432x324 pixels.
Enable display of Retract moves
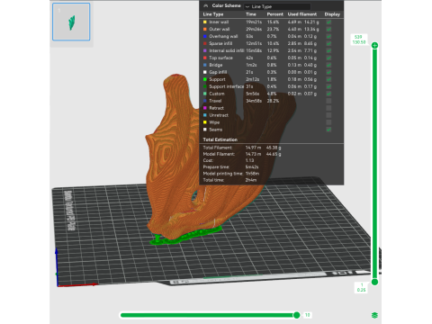point(328,108)
